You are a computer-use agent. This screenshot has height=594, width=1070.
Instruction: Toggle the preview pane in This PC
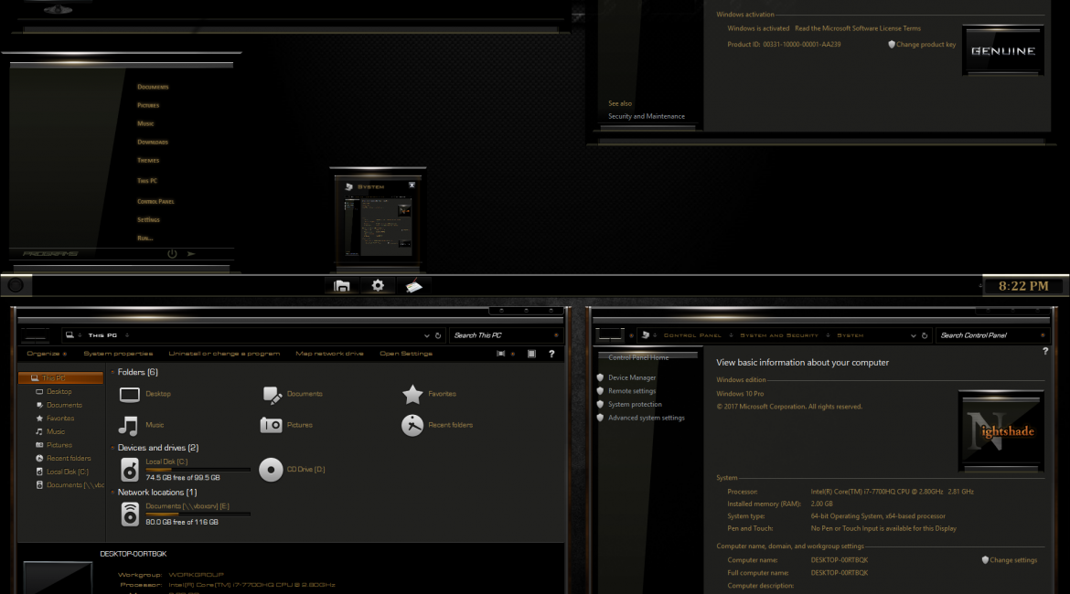pos(531,354)
